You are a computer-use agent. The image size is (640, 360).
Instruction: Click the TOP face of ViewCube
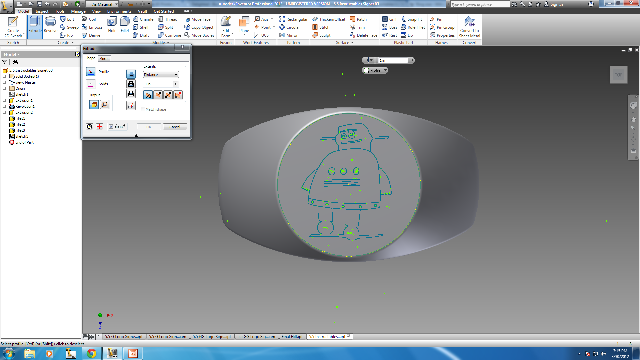point(619,75)
